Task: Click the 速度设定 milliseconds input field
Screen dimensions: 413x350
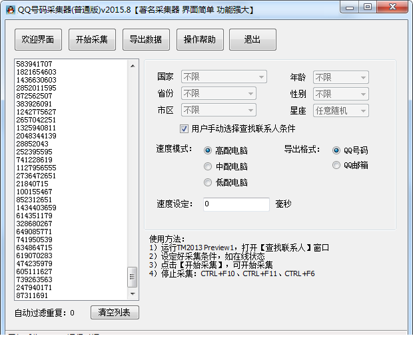Action: point(236,204)
